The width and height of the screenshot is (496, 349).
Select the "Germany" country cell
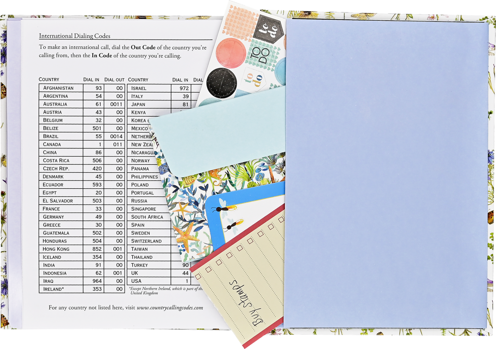coord(61,217)
